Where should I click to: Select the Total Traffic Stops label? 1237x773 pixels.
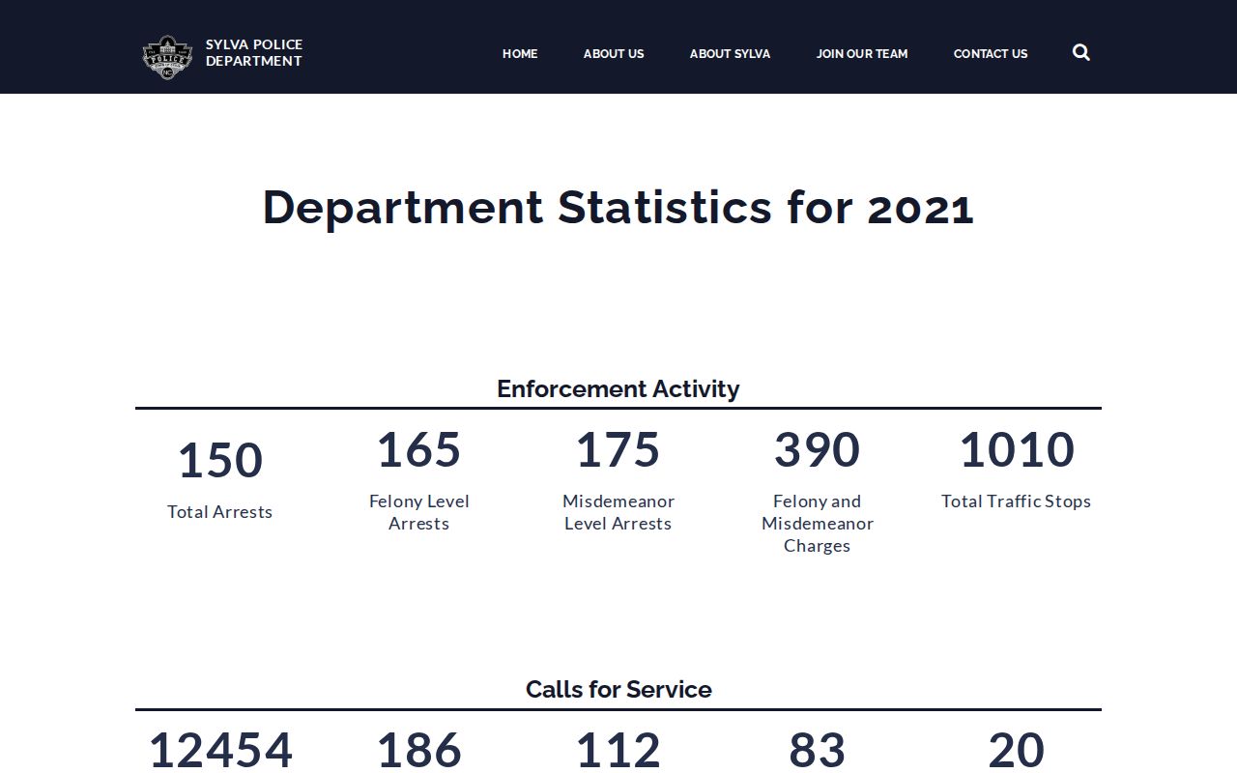1017,501
